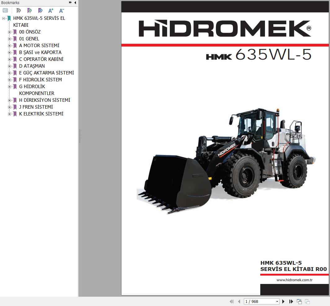The width and height of the screenshot is (330, 306).
Task: Click the bookmark properties icon
Action: pyautogui.click(x=40, y=10)
